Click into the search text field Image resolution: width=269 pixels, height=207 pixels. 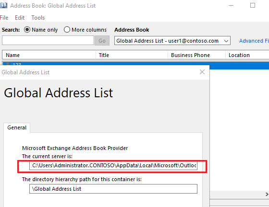click(48, 40)
